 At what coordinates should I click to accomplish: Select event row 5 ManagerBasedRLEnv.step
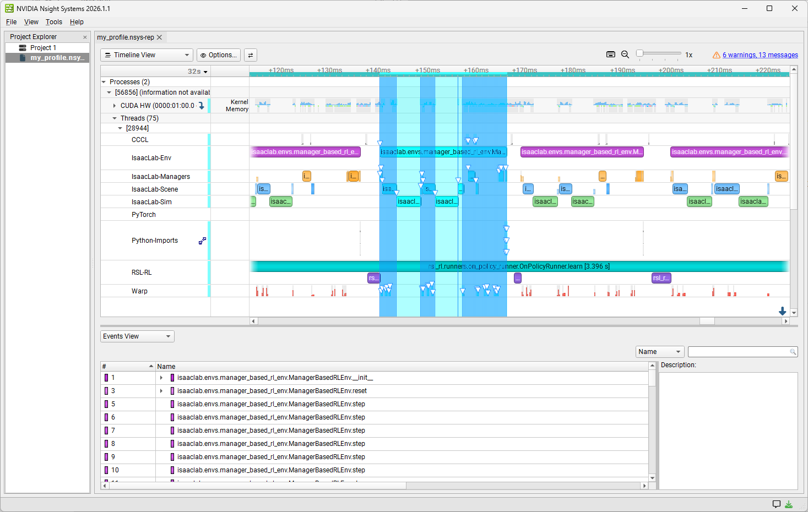point(375,404)
